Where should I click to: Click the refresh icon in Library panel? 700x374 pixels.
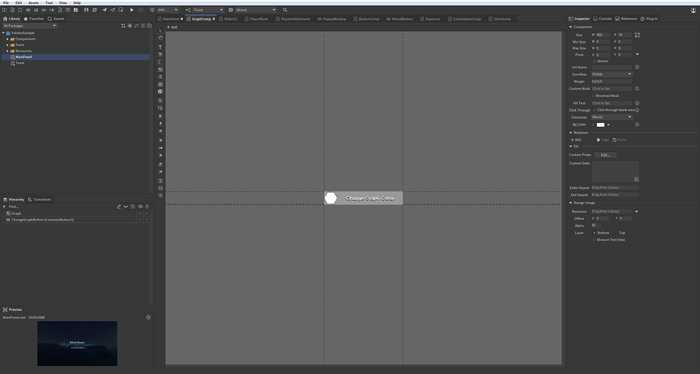click(123, 26)
